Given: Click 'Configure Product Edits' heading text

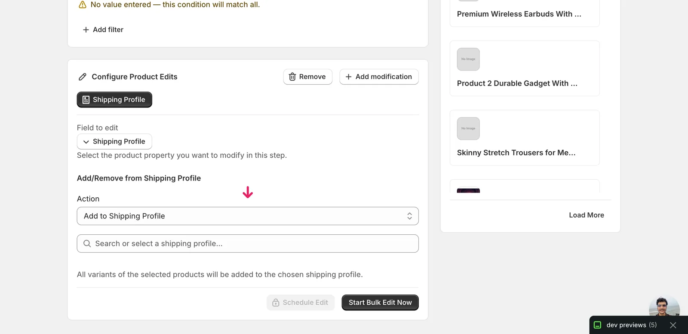Looking at the screenshot, I should 135,77.
